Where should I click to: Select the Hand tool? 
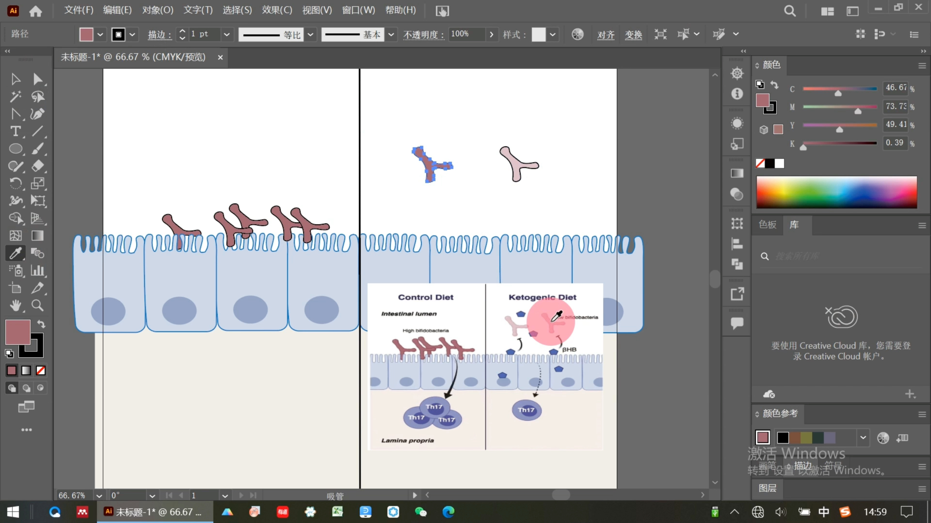(x=16, y=306)
